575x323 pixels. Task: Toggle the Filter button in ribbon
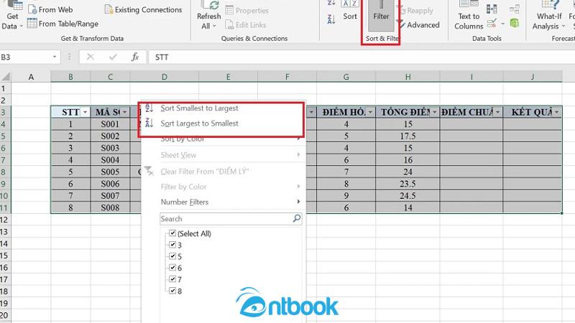coord(381,15)
